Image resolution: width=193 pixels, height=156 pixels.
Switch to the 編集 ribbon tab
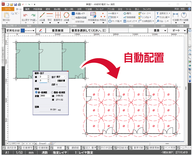coord(27,9)
